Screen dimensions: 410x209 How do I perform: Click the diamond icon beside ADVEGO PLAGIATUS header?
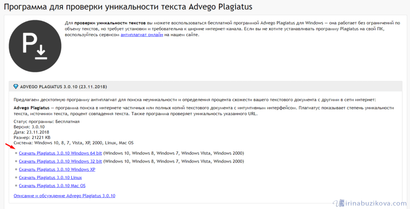(x=16, y=87)
